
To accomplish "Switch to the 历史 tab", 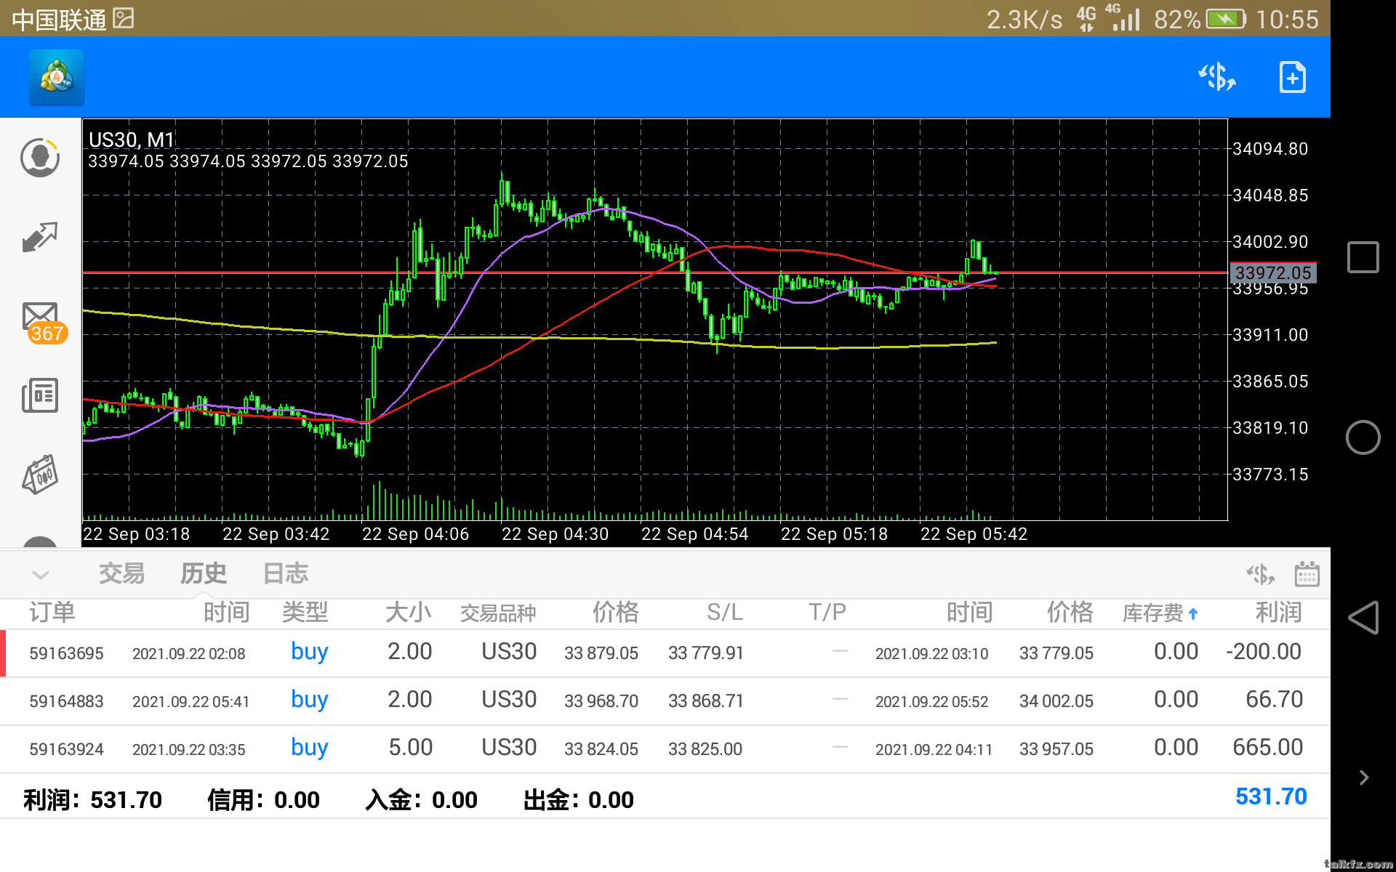I will (203, 573).
